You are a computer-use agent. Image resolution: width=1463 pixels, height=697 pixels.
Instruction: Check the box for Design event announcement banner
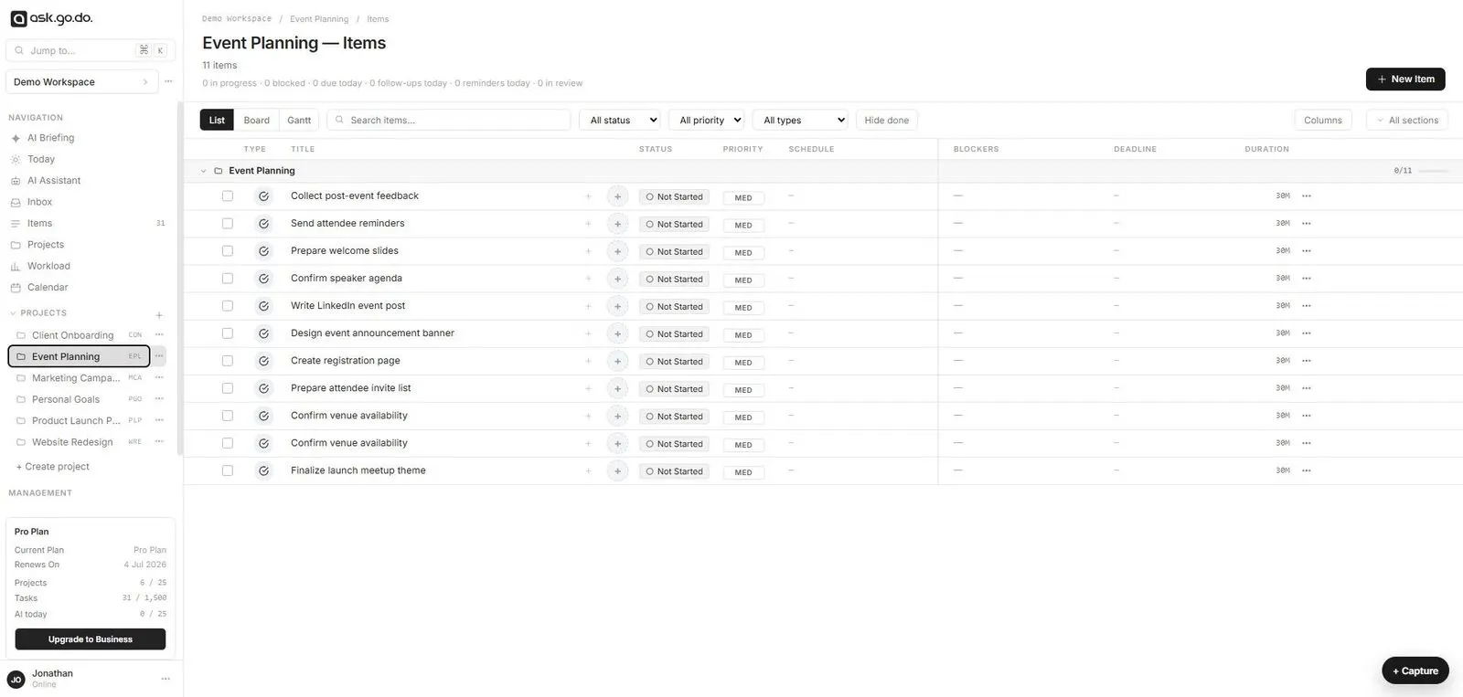click(x=228, y=333)
